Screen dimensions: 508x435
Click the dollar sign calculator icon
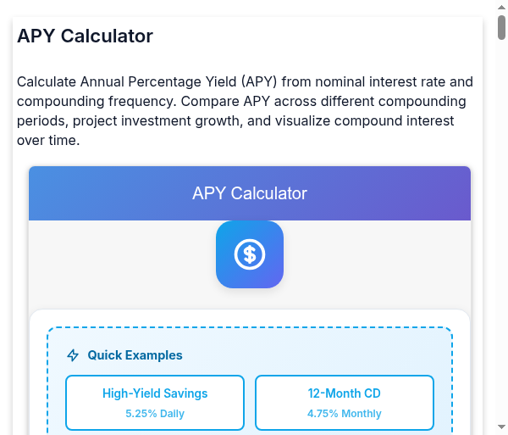coord(250,254)
